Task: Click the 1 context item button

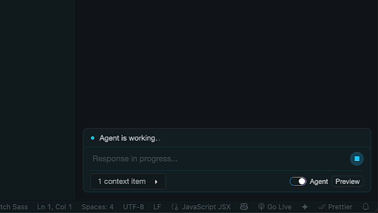Action: tap(128, 182)
